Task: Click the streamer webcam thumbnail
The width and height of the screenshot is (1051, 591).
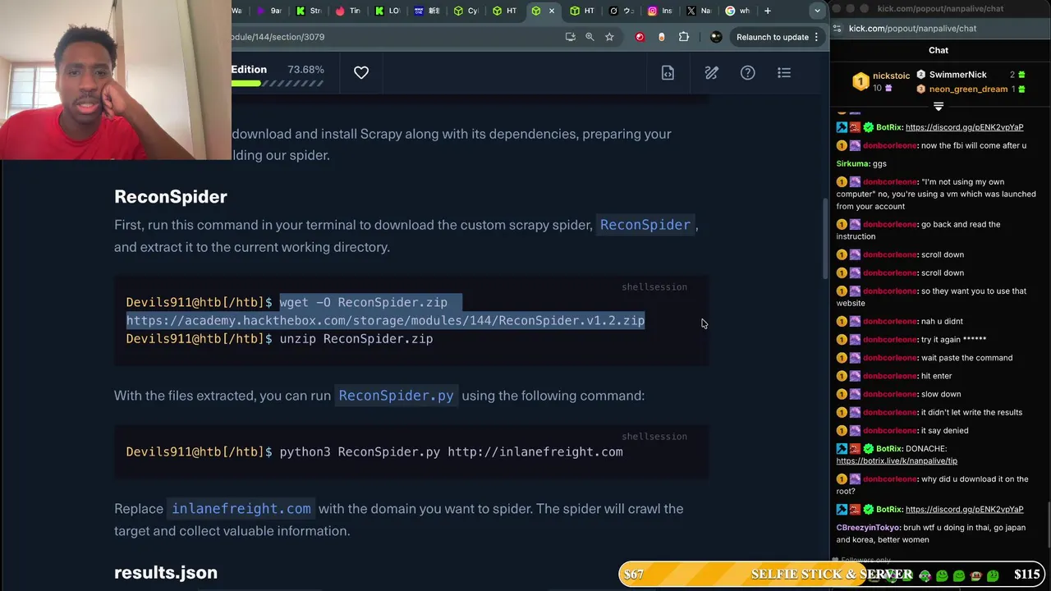Action: (116, 80)
